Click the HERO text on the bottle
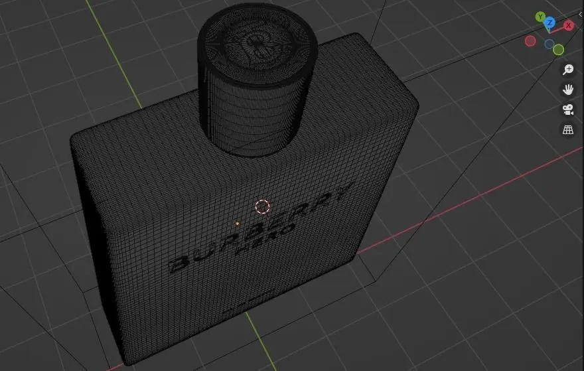The image size is (584, 371). [x=266, y=239]
